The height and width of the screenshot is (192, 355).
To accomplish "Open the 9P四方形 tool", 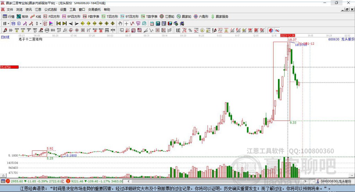I will pyautogui.click(x=71, y=17).
